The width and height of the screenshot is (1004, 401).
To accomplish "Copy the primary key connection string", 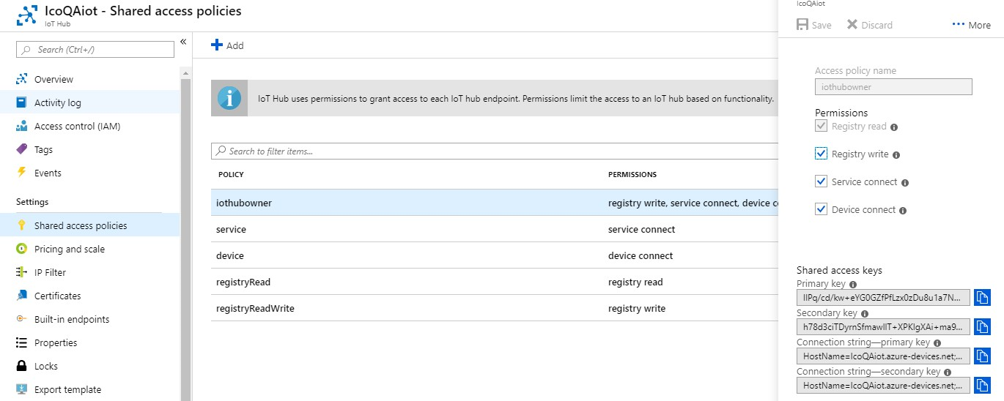I will (982, 356).
